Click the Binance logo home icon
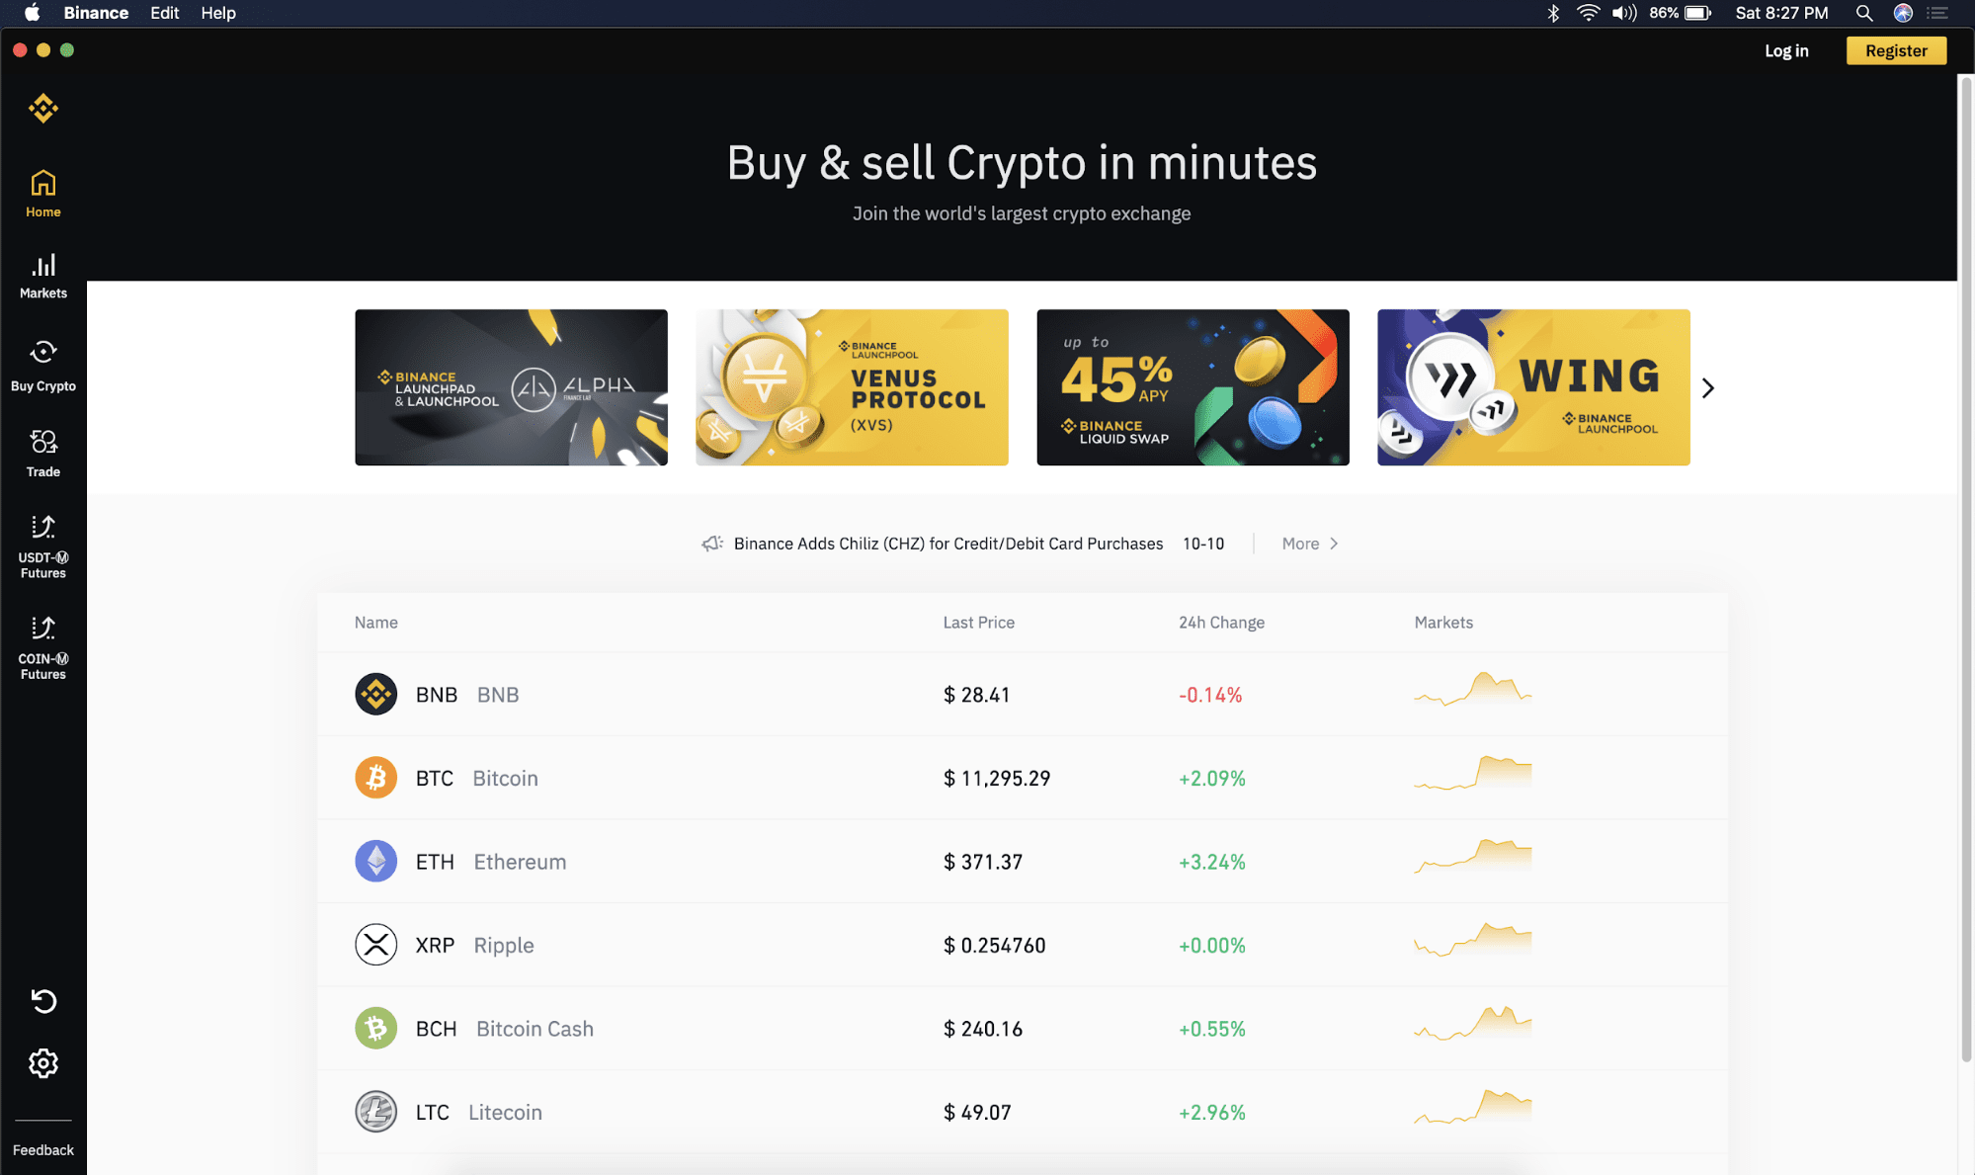1975x1176 pixels. [42, 109]
